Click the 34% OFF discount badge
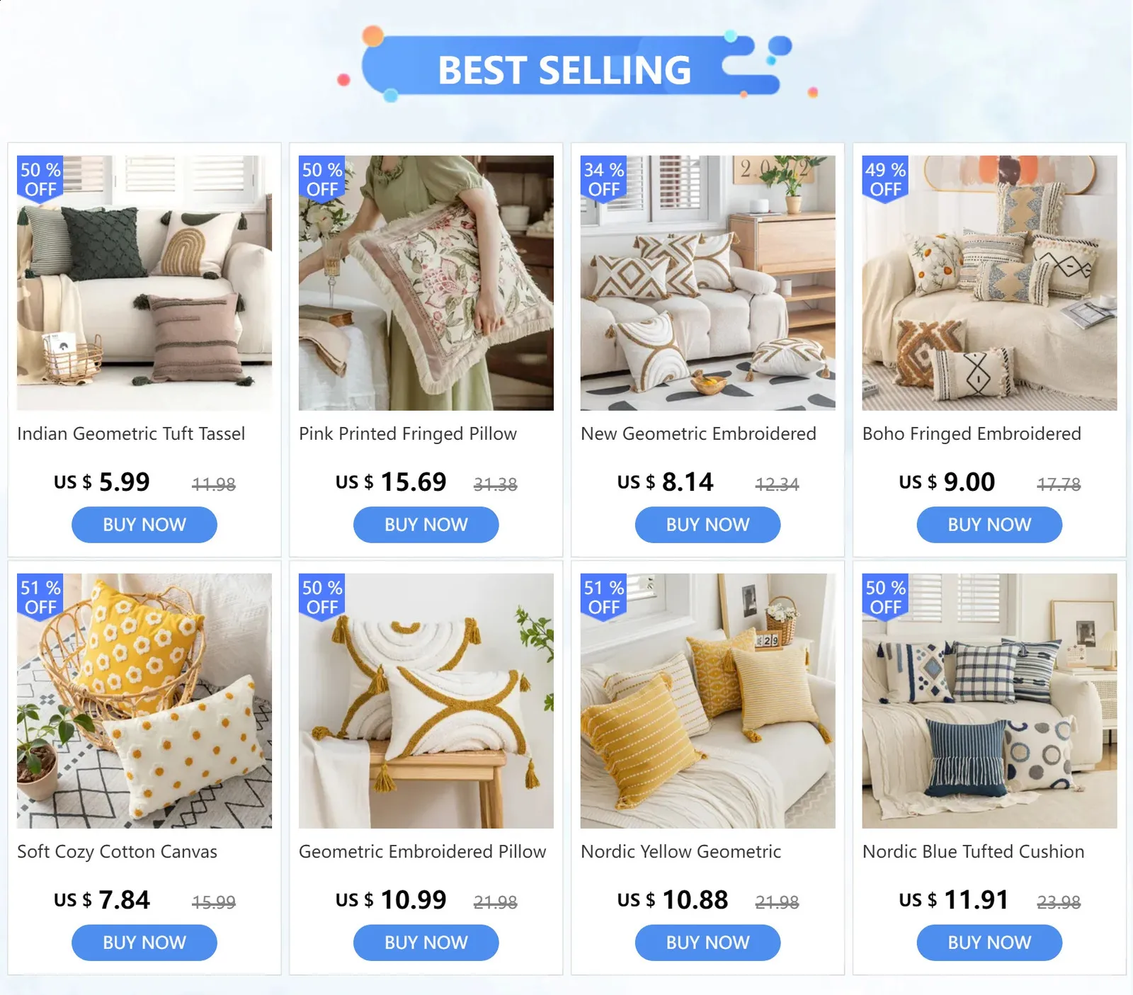 click(604, 179)
